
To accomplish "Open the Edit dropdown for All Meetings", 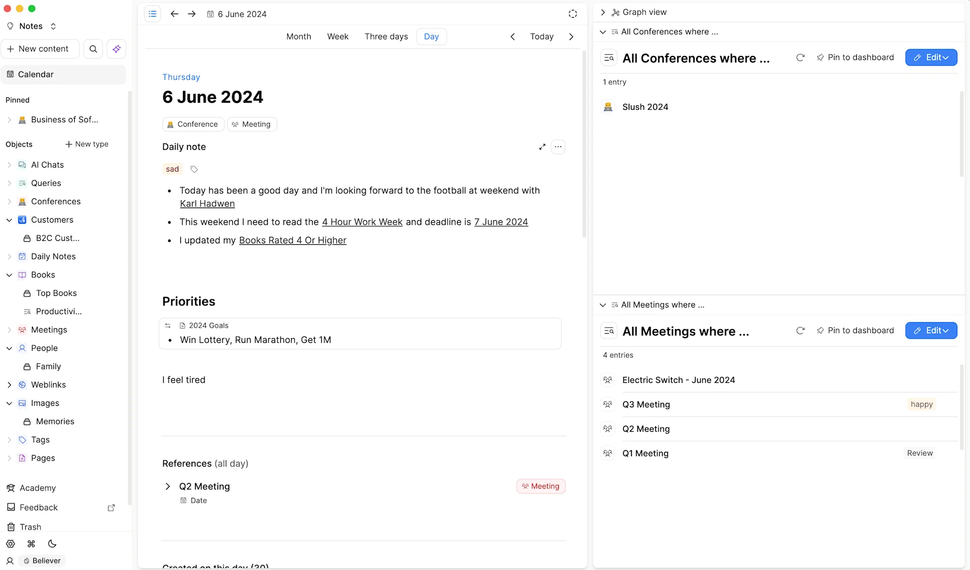I will 931,331.
